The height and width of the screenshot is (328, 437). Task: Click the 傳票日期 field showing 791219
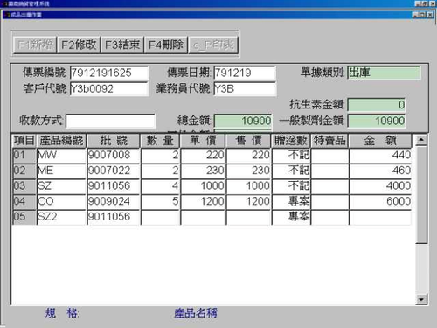click(x=245, y=73)
